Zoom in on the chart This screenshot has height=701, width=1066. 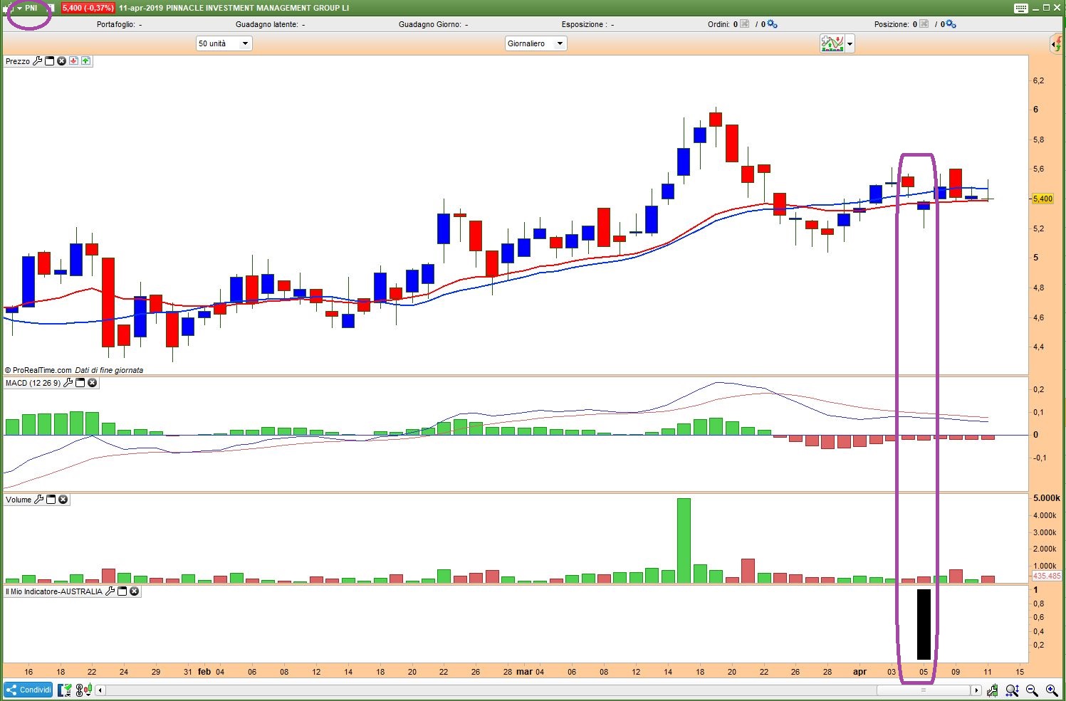point(1051,690)
